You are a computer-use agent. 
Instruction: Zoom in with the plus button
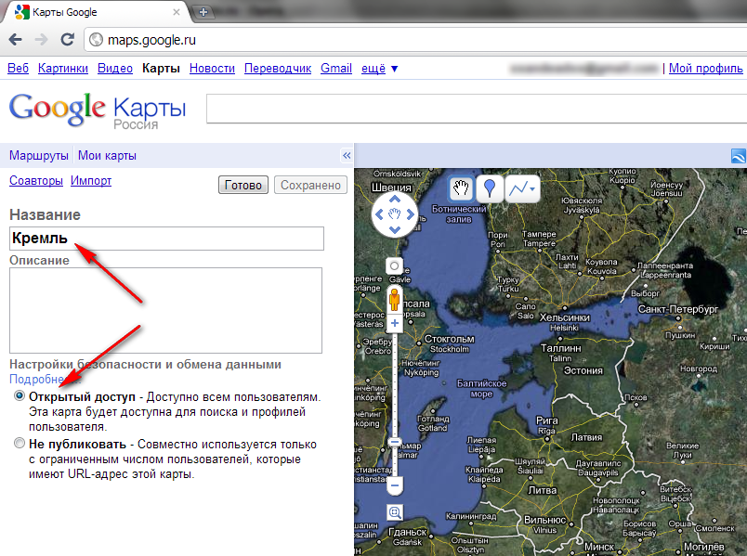pyautogui.click(x=395, y=323)
